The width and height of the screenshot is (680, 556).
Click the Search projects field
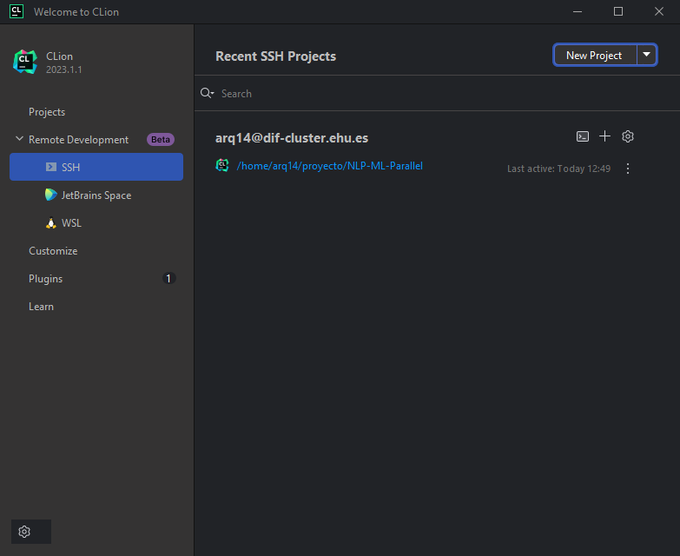[x=437, y=93]
